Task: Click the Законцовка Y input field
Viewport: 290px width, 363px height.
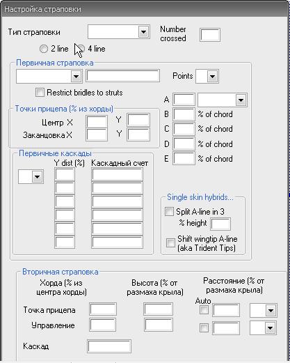Action: 138,134
